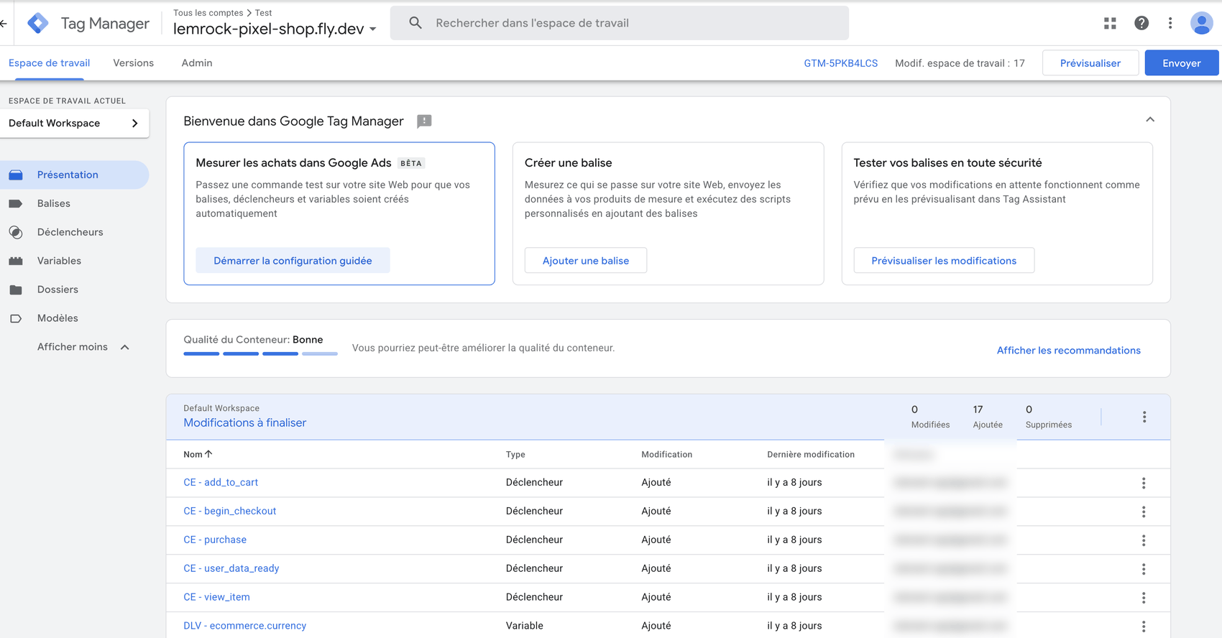Click Ajouter une balise button

(x=586, y=261)
